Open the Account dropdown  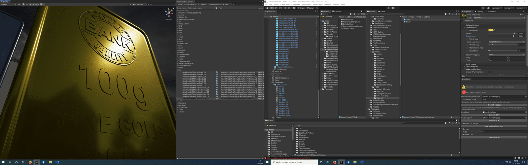point(497,8)
